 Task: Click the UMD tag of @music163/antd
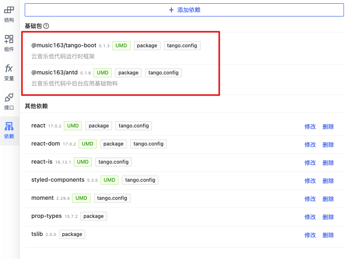pos(103,73)
